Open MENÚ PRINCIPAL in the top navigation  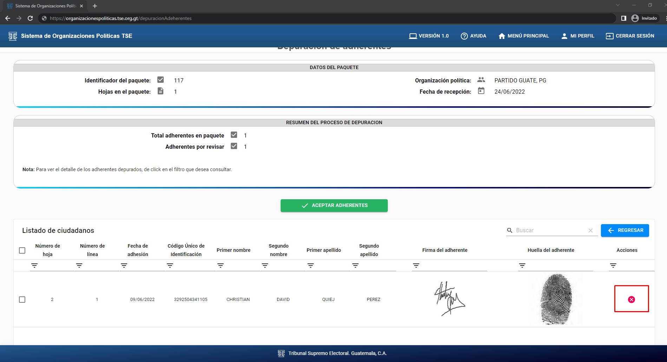523,36
